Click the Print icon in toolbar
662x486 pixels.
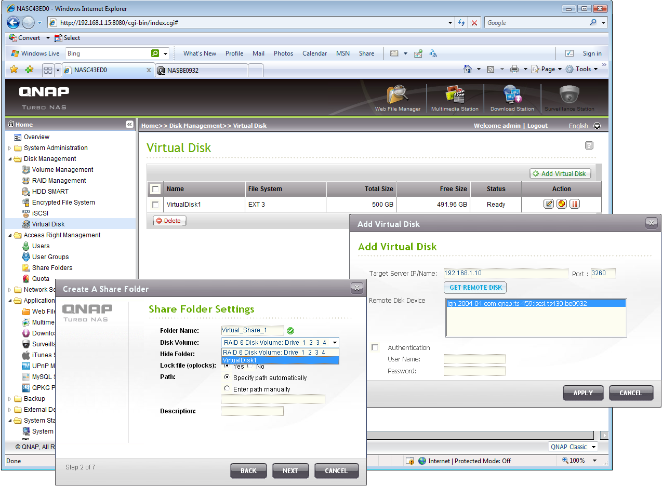click(514, 69)
